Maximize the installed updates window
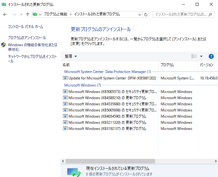The width and height of the screenshot is (218, 177). [197, 4]
